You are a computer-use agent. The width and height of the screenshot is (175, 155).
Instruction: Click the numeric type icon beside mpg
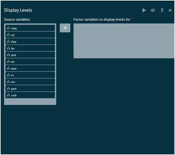pos(8,28)
